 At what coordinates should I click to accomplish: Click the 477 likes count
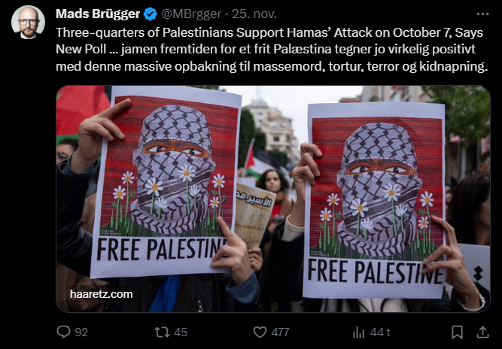click(280, 332)
